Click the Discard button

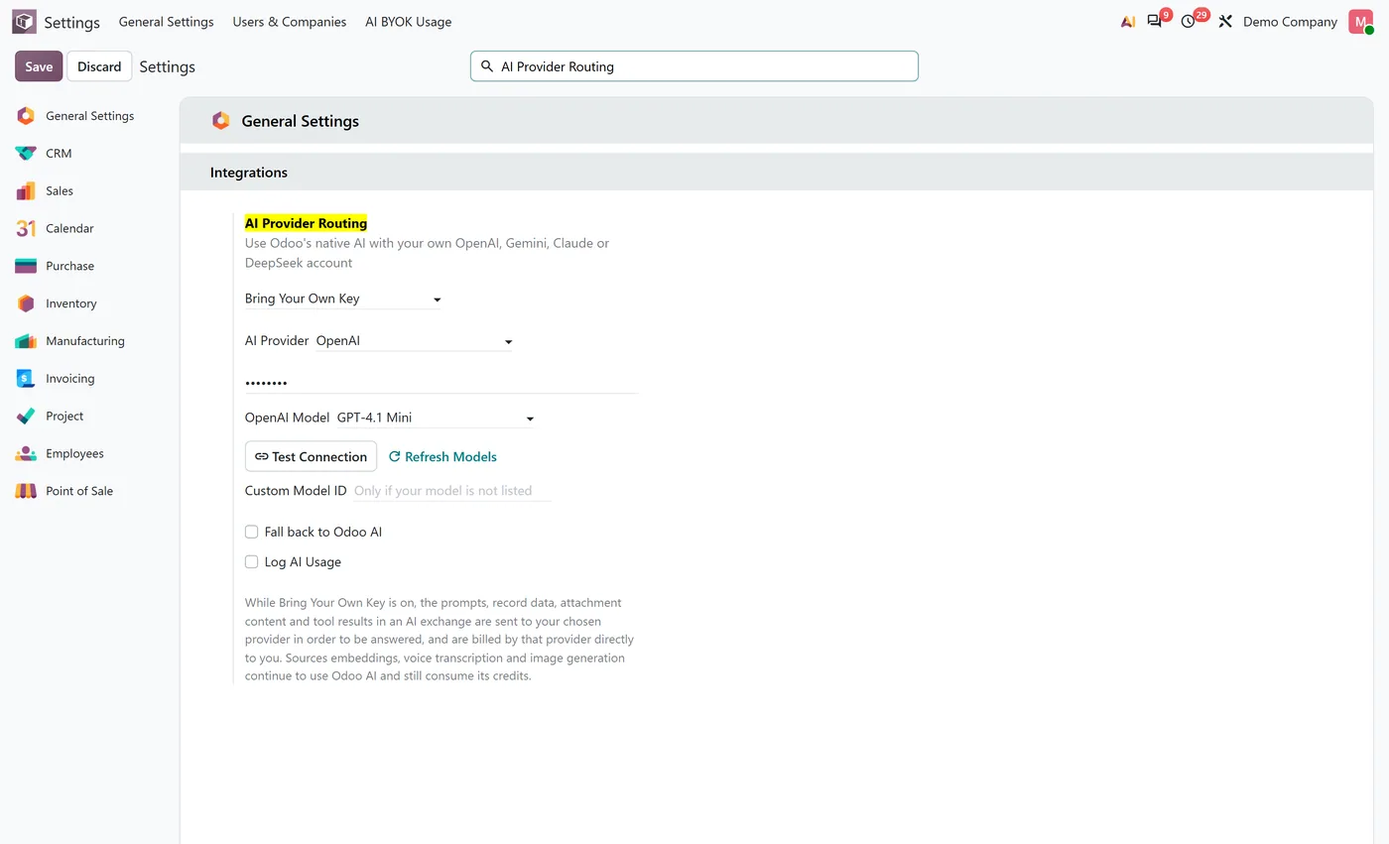click(99, 66)
